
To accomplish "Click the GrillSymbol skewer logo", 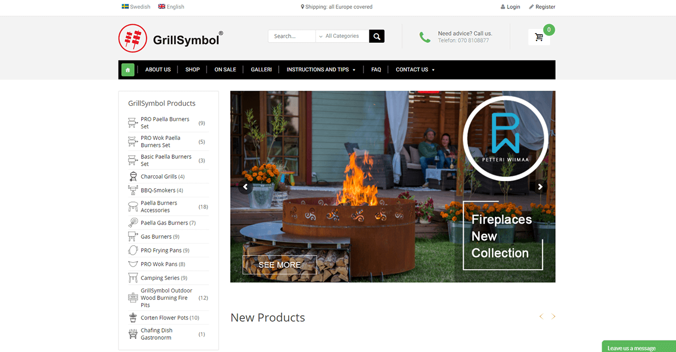I will (x=133, y=38).
